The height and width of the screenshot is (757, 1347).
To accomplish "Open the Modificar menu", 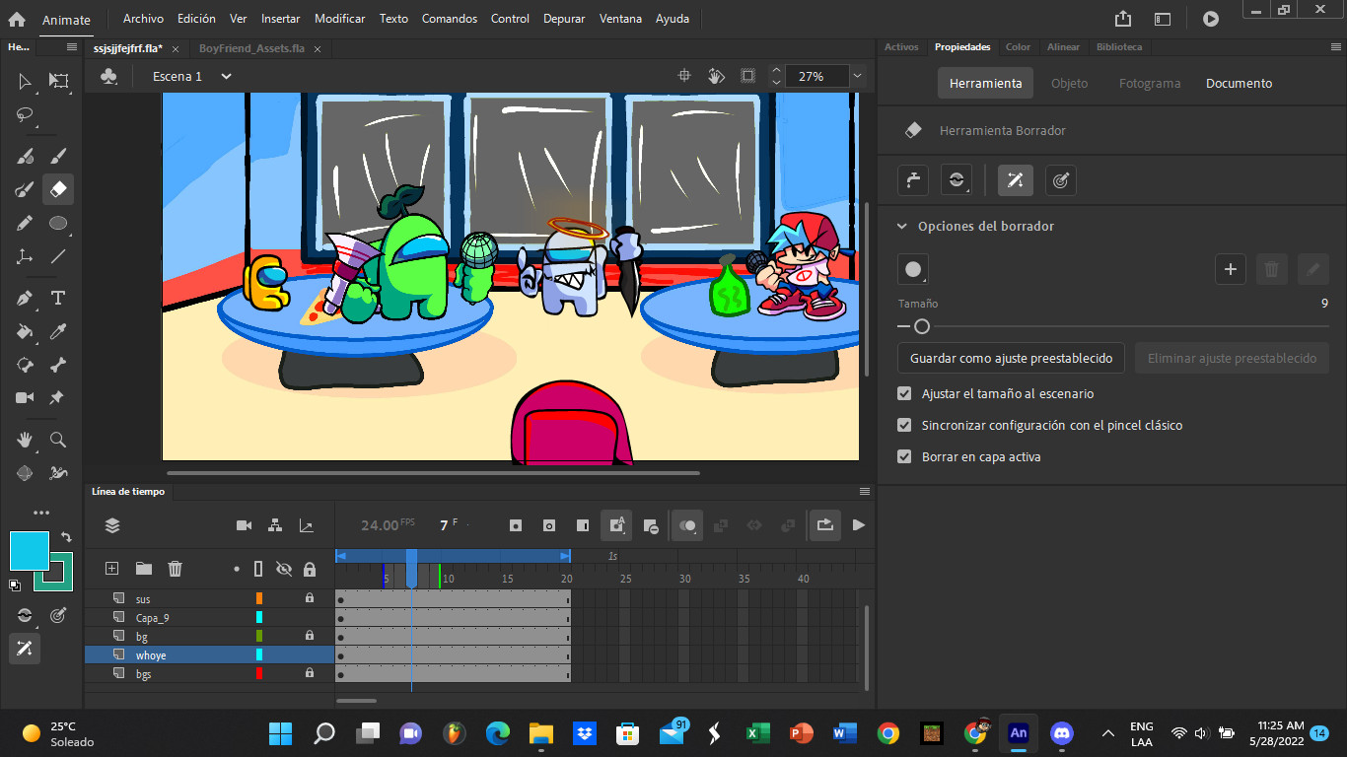I will [339, 19].
